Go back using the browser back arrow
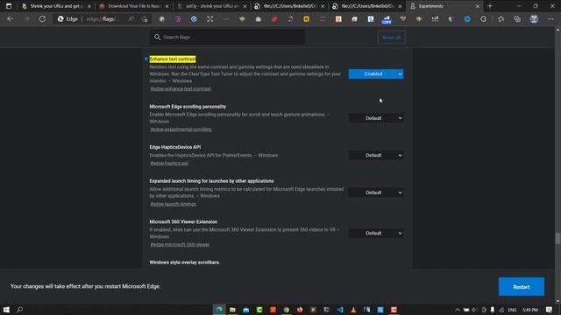Screen dimensions: 561x315 pyautogui.click(x=10, y=19)
